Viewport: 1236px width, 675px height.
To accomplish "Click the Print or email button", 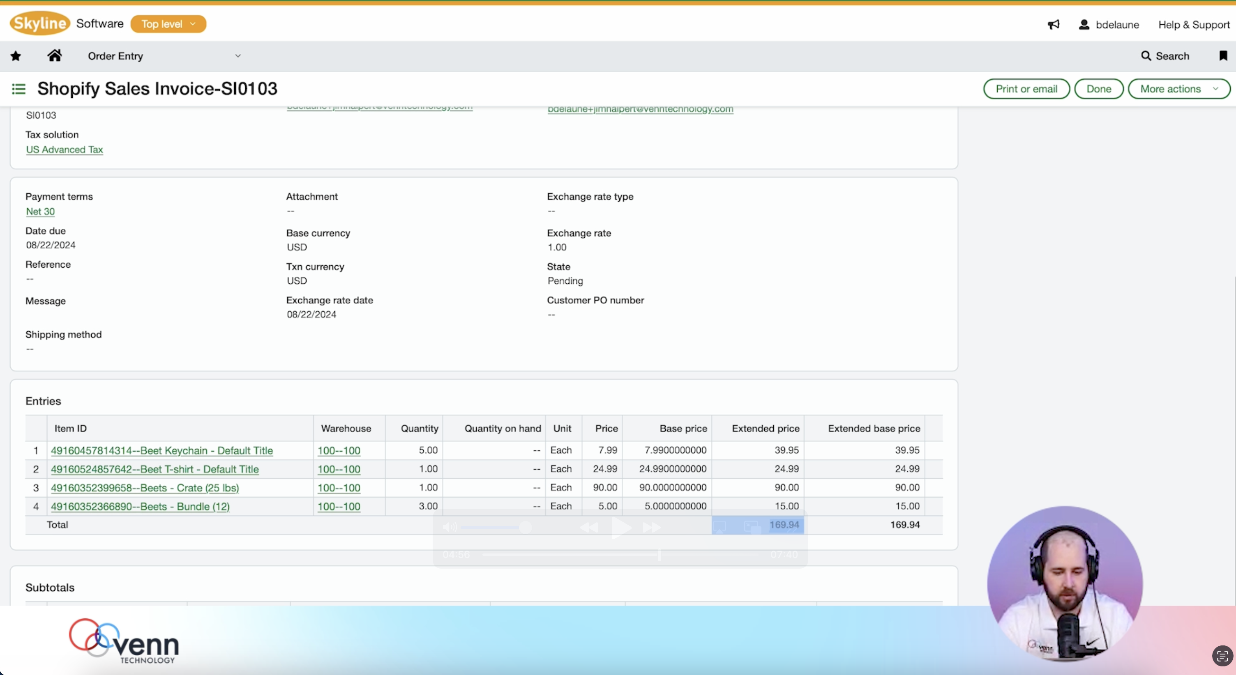I will [1026, 89].
